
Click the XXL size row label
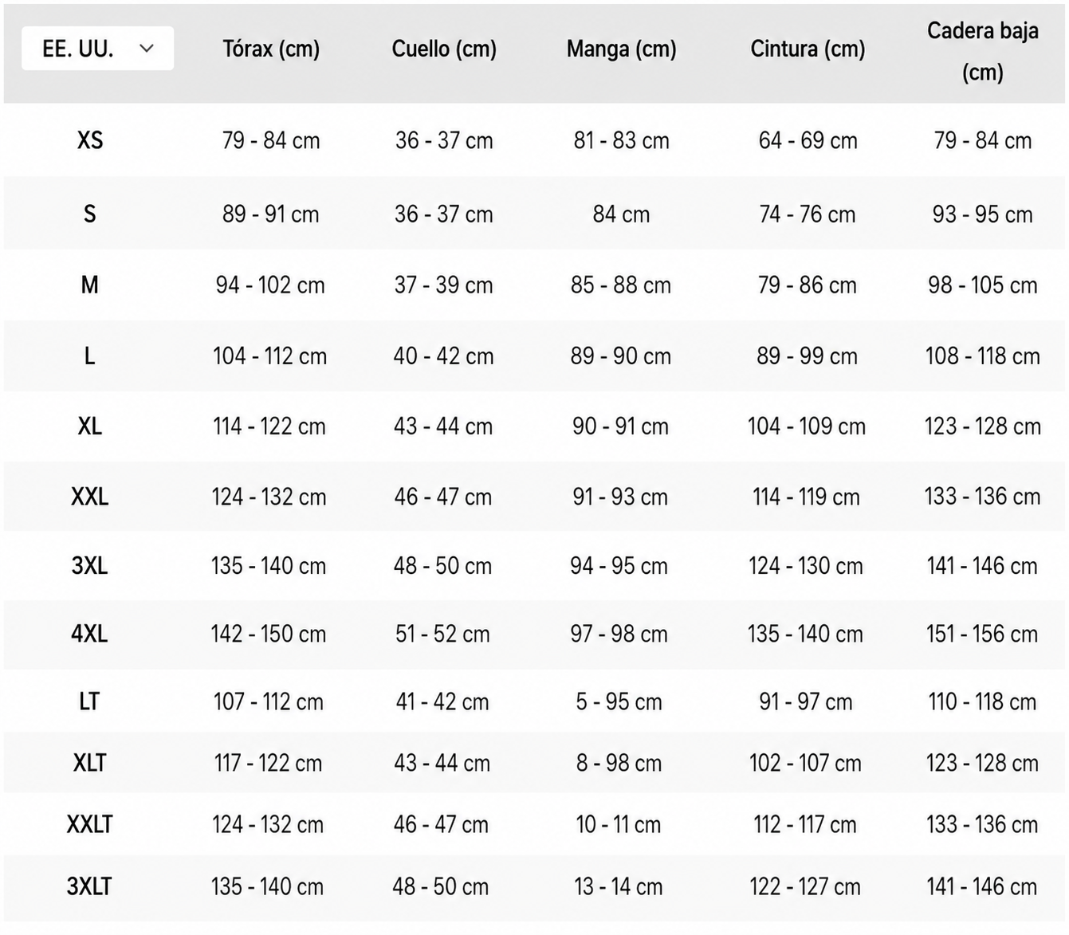[x=90, y=497]
